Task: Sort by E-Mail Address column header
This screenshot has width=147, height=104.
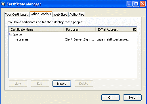Action: pyautogui.click(x=113, y=29)
